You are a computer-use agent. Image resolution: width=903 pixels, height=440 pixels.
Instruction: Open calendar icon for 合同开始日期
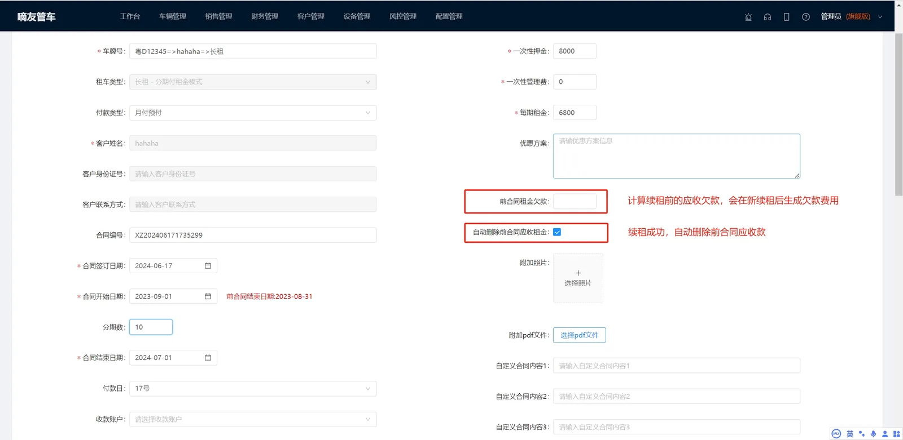click(208, 296)
